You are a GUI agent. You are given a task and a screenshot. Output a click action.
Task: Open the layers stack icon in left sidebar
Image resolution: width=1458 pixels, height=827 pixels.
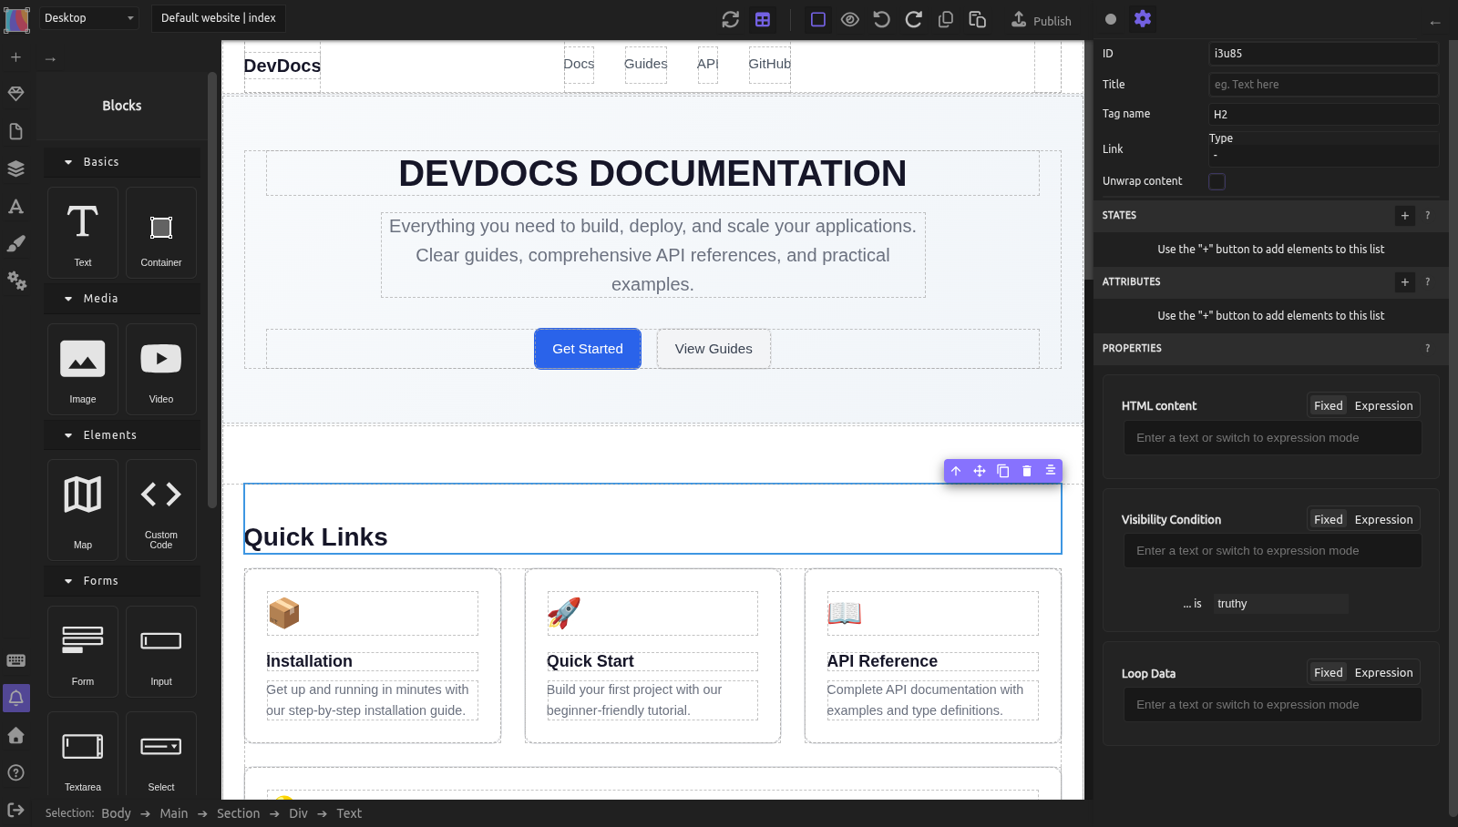click(15, 168)
